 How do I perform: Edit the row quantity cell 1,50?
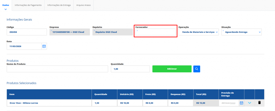[104, 103]
